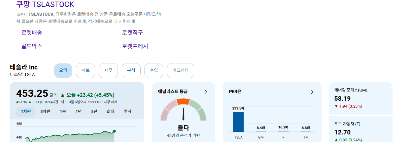This screenshot has height=142, width=396.
Task: Click the analyst rating gauge
Action: coord(183,110)
